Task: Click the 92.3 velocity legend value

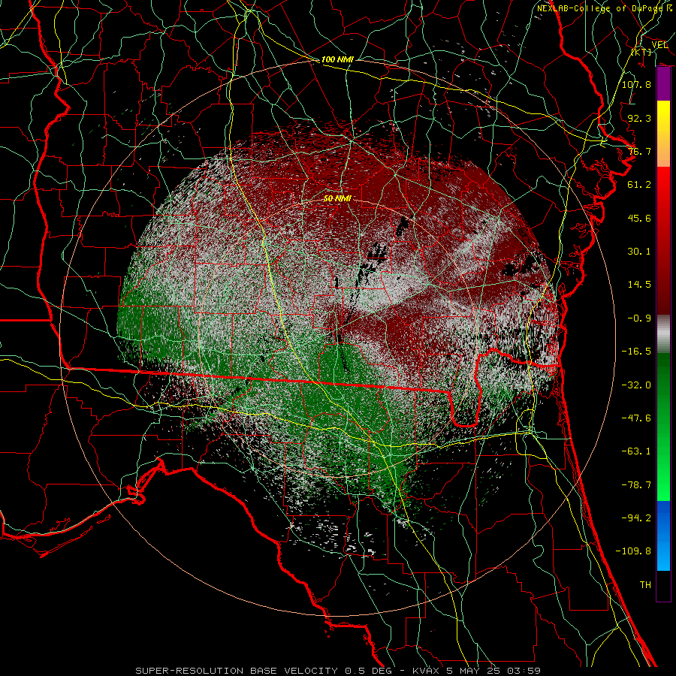Action: 639,118
